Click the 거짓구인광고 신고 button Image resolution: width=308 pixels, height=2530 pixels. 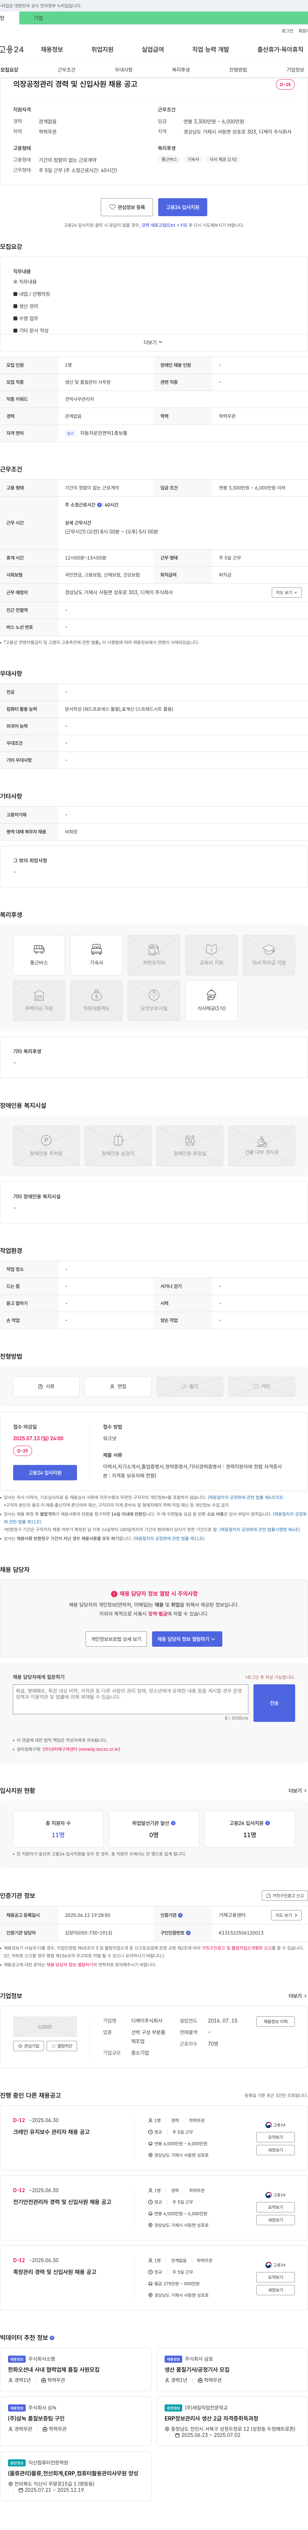(x=285, y=1896)
